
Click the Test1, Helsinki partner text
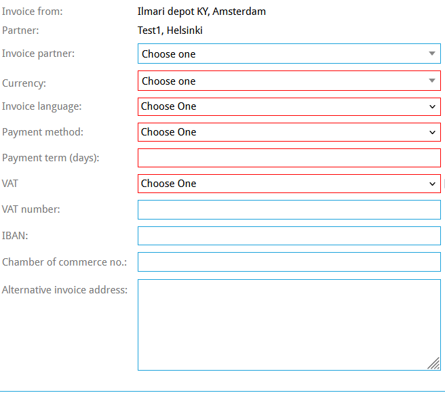(170, 30)
